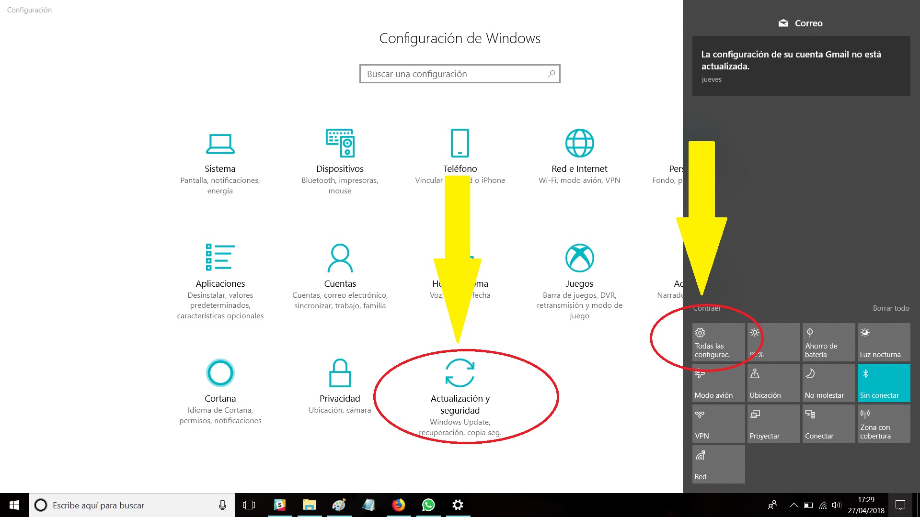Open the notepad-style app in taskbar
This screenshot has width=920, height=517.
pos(369,505)
